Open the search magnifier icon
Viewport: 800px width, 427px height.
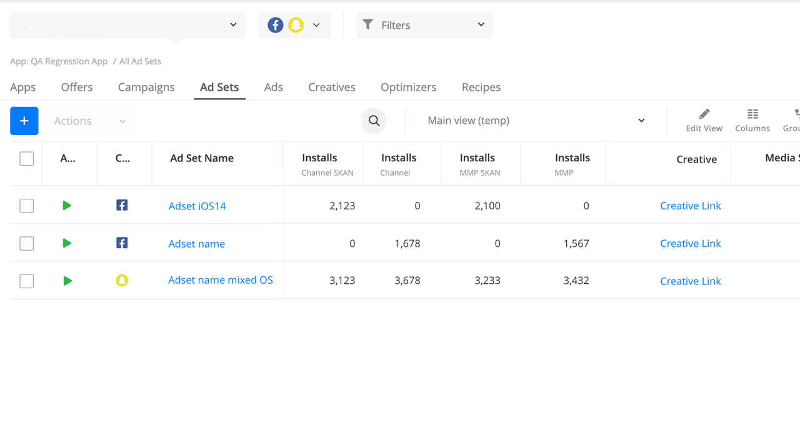click(374, 121)
